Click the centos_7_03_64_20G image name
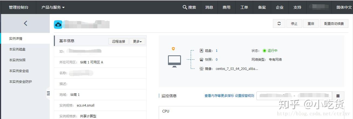The width and height of the screenshot is (353, 119). (237, 69)
